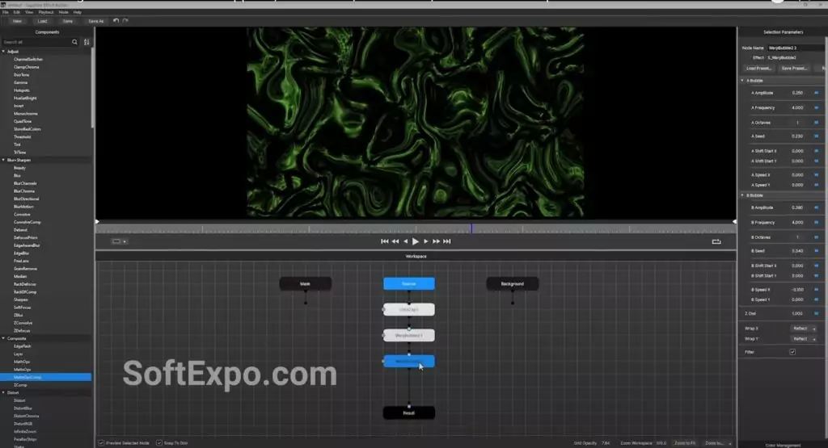Open the Edit menu

(x=17, y=12)
